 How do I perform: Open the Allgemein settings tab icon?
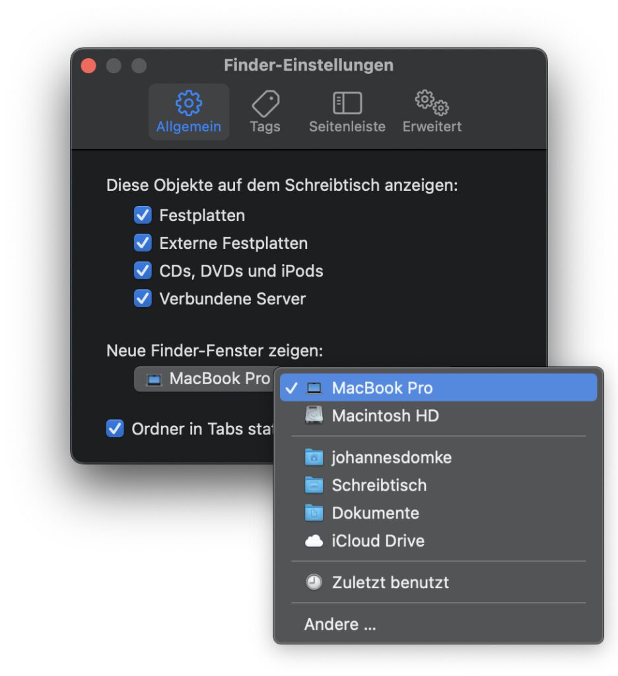coord(188,103)
